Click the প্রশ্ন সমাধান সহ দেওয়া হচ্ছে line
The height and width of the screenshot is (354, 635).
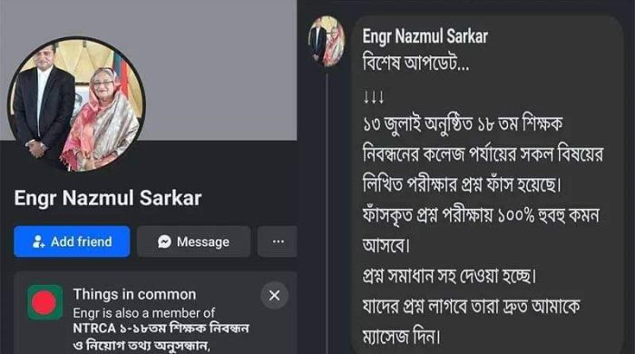[x=450, y=276]
